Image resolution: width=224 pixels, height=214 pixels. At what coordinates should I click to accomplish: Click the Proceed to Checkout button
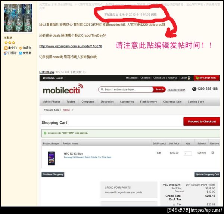[202, 121]
